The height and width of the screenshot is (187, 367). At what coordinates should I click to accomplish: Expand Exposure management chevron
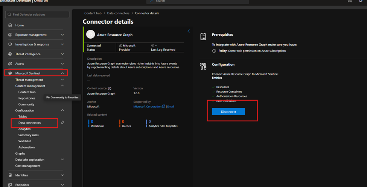tap(62, 35)
